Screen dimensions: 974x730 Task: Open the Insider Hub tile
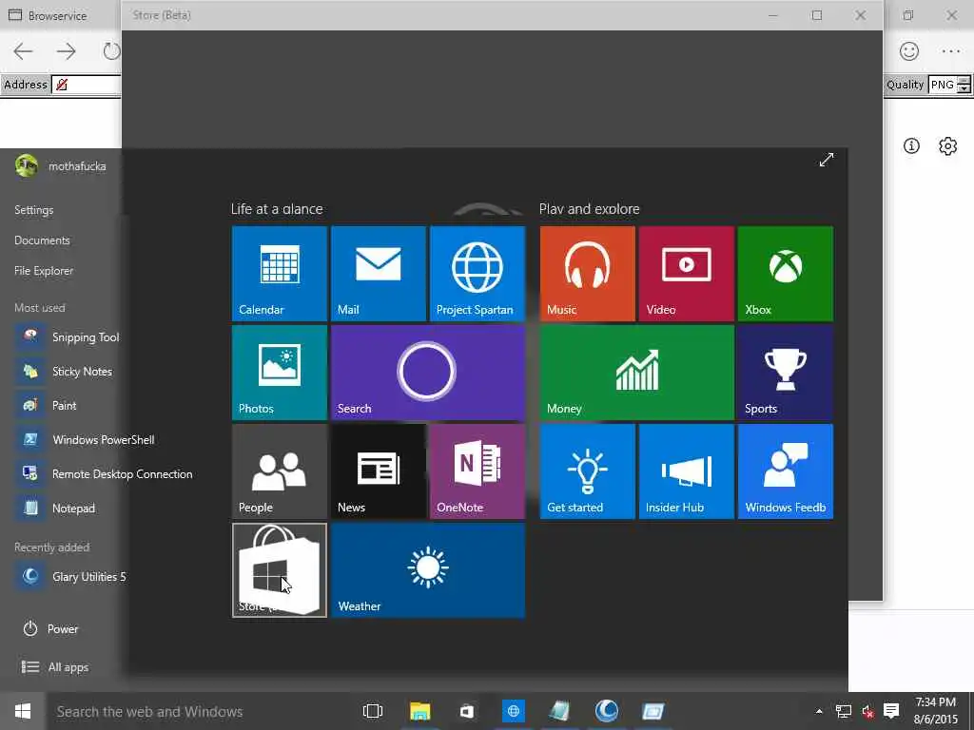point(687,471)
